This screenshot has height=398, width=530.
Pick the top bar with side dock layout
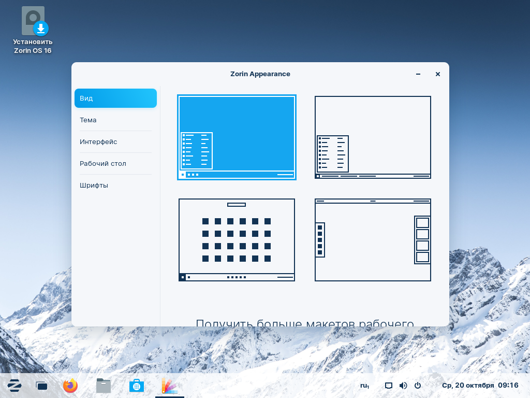[x=373, y=239]
